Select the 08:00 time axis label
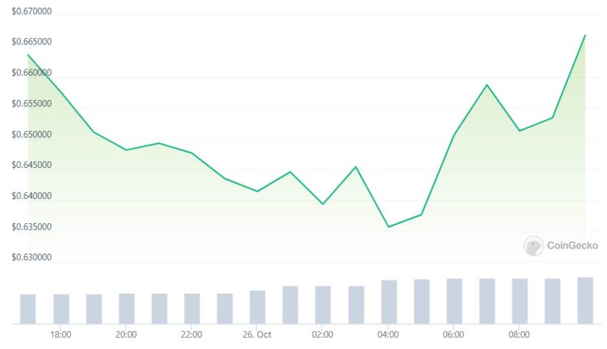This screenshot has height=349, width=607. coord(518,335)
